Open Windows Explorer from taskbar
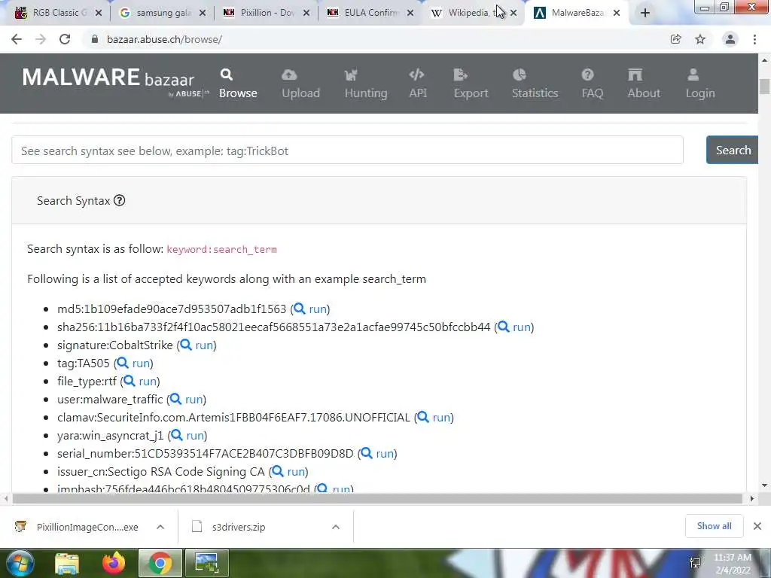771x578 pixels. [x=67, y=563]
